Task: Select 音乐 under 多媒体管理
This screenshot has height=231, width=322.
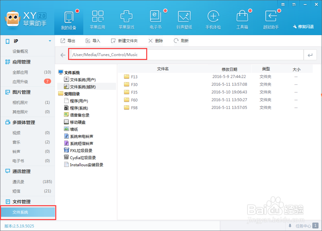Action: (x=16, y=142)
